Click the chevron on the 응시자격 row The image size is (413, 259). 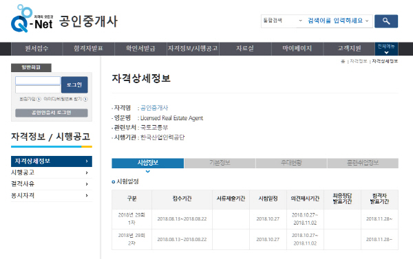coord(87,196)
